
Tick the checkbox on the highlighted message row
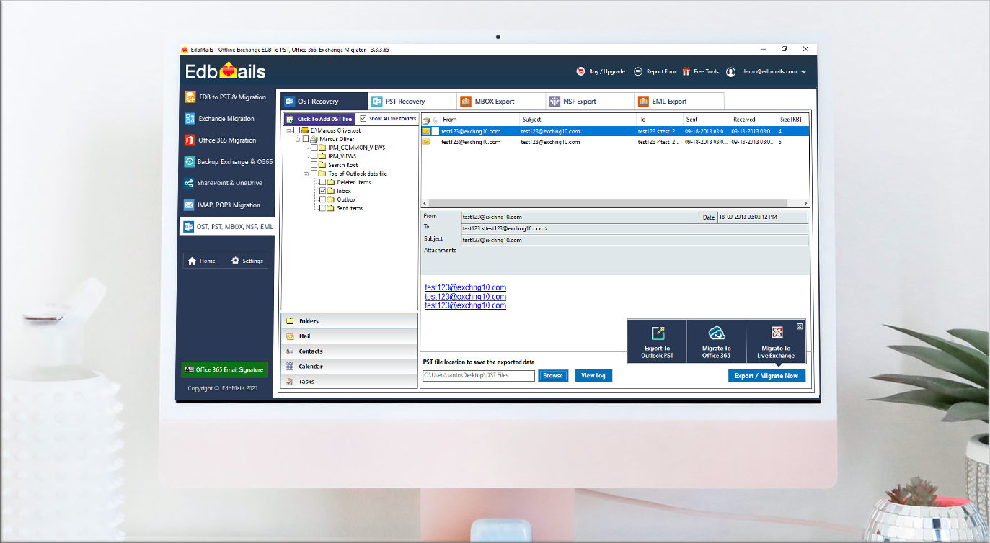436,131
